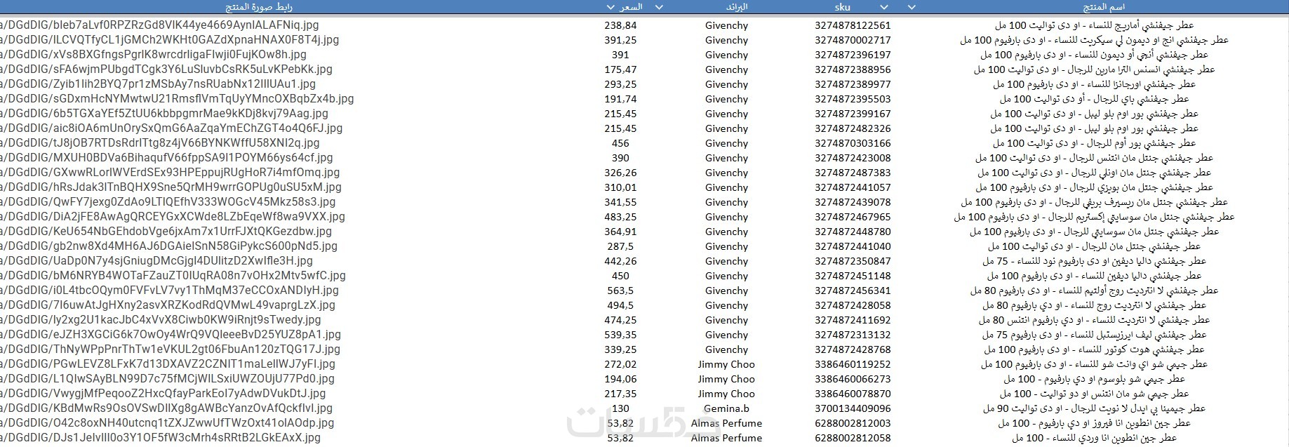Select image link ending V45Mkz58s3.jpg
This screenshot has height=447, width=1289.
pos(168,202)
